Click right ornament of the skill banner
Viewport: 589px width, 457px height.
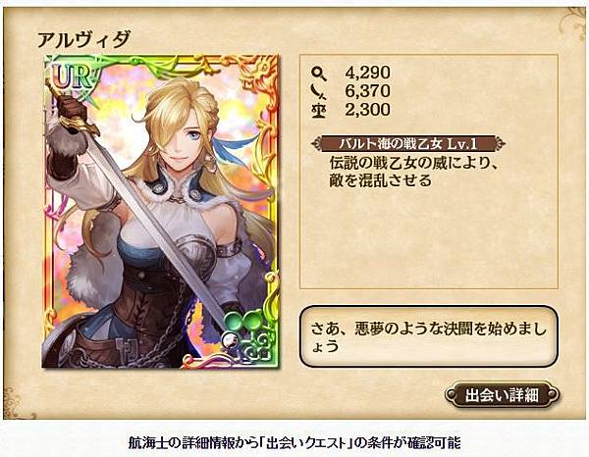pyautogui.click(x=498, y=144)
